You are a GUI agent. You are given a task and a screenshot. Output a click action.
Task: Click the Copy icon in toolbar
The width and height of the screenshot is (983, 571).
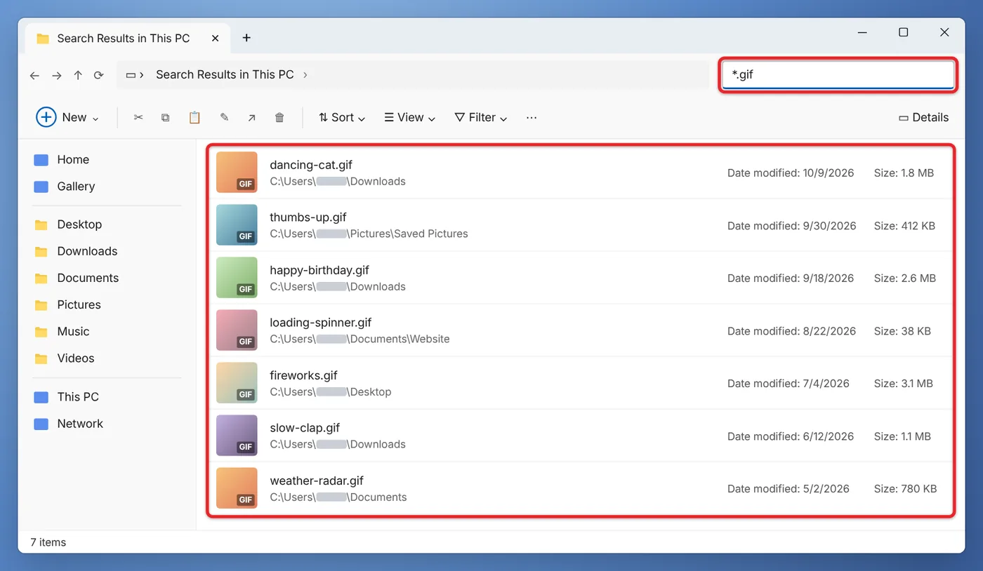(x=166, y=117)
